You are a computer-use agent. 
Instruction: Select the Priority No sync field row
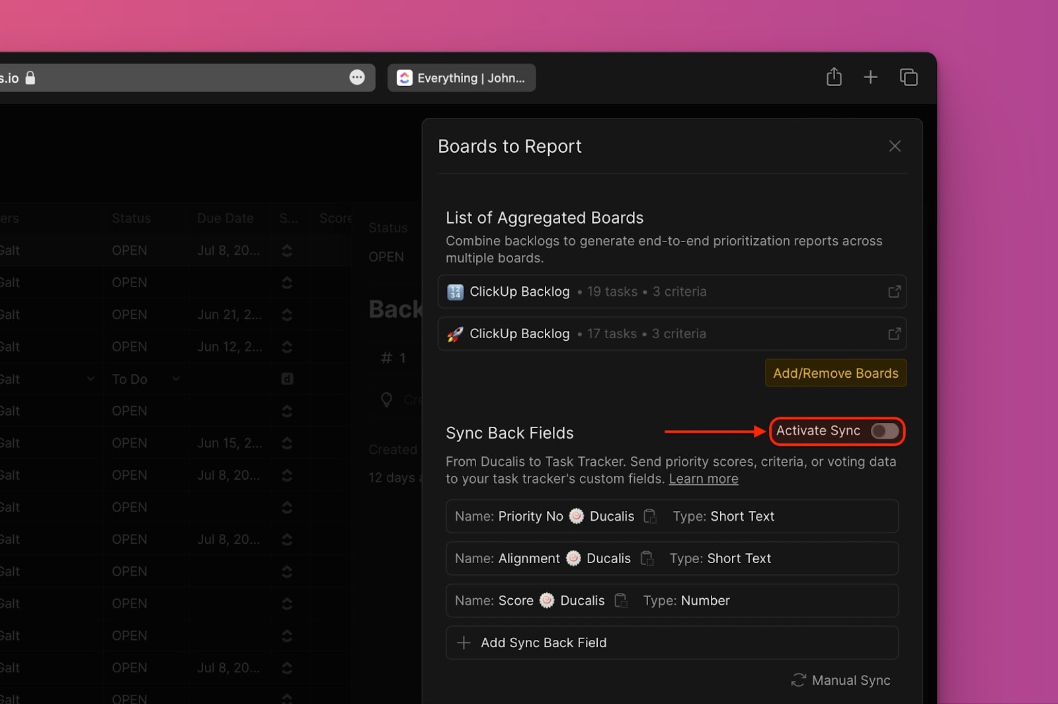click(x=672, y=516)
